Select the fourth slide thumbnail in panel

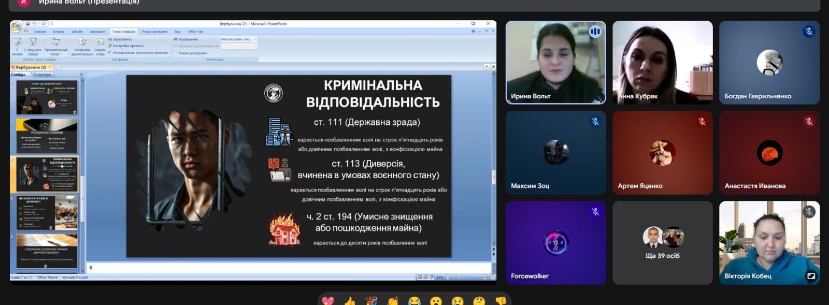(47, 212)
